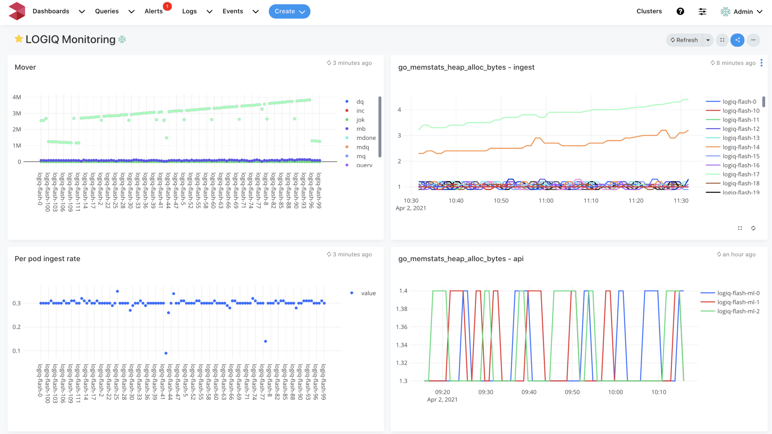The width and height of the screenshot is (772, 434).
Task: Click the LOGIQ Monitoring dashboard title
Action: 70,39
